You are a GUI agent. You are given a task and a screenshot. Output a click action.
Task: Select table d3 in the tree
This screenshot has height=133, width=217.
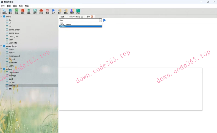[10, 23]
